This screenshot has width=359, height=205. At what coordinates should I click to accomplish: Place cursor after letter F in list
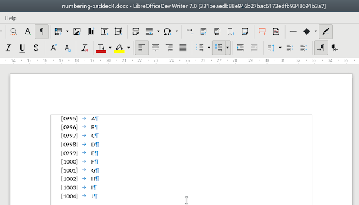point(95,162)
